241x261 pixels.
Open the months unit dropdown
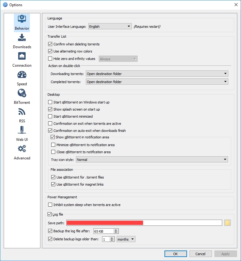(126, 239)
